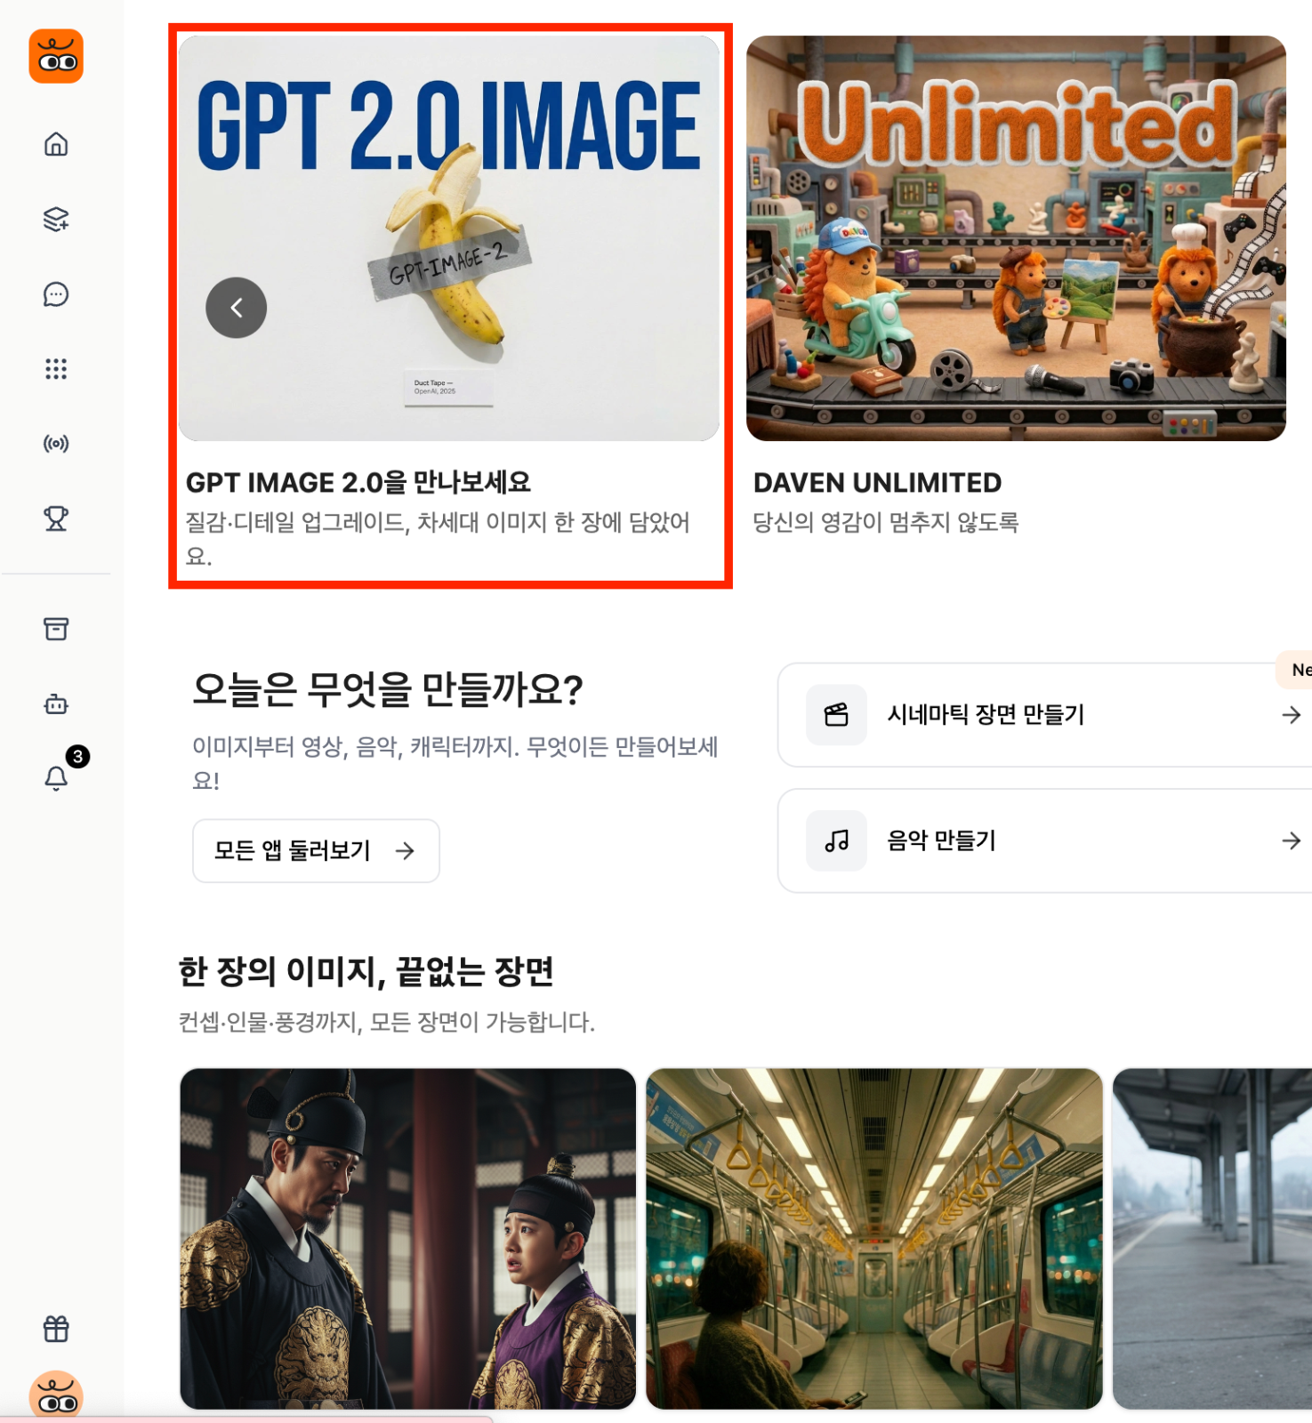Click music note icon on 음악 만들기 card
This screenshot has height=1423, width=1312.
click(x=836, y=840)
